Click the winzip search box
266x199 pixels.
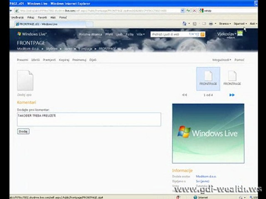[231, 11]
